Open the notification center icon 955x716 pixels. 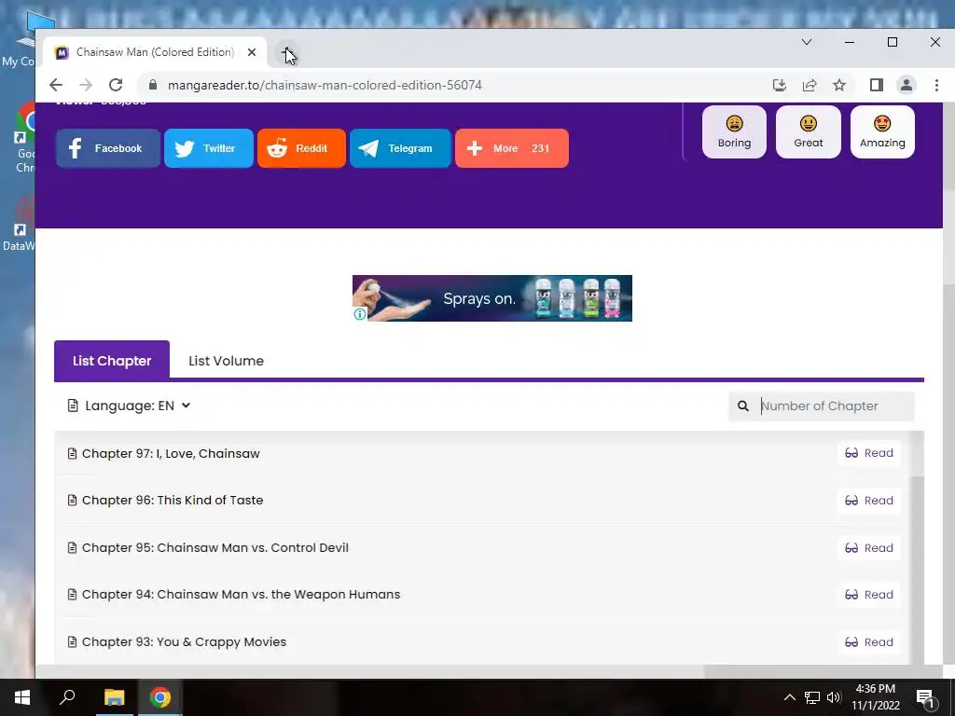point(926,697)
